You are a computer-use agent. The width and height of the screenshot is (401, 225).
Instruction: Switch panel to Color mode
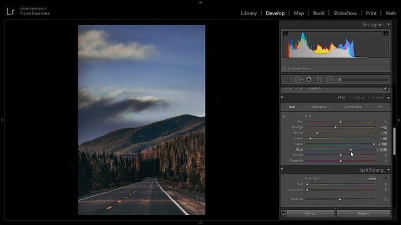tap(359, 97)
